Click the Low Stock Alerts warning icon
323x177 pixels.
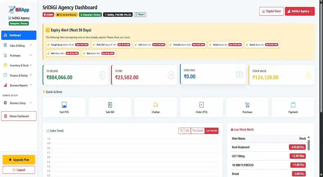coord(232,129)
